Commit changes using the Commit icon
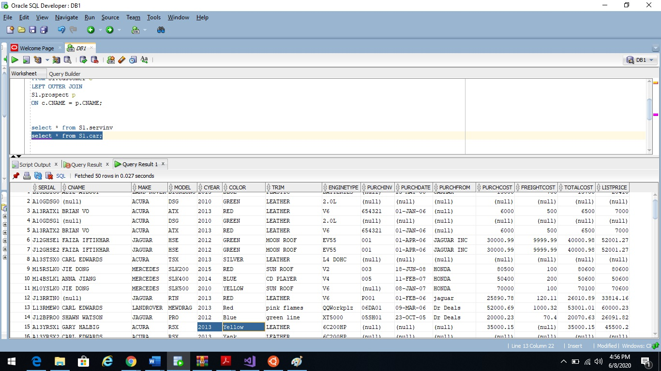661x371 pixels. [x=83, y=59]
